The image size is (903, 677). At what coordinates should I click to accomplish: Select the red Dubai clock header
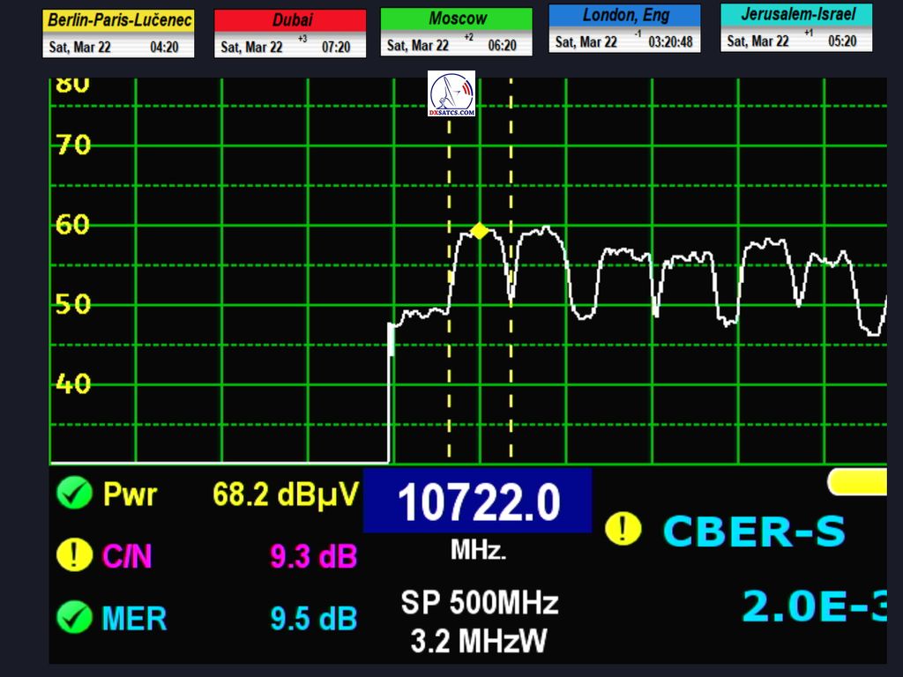[290, 20]
